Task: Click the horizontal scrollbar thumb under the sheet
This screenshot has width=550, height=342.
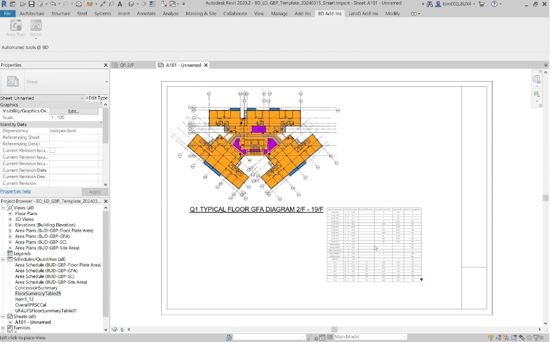Action: pyautogui.click(x=334, y=329)
